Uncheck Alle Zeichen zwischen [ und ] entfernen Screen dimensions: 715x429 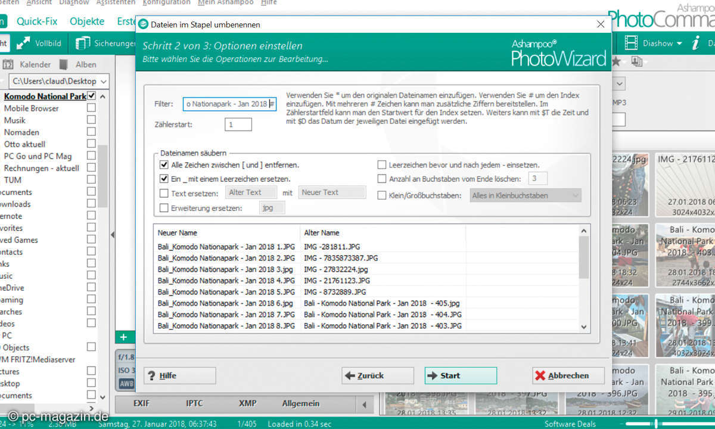click(x=164, y=165)
